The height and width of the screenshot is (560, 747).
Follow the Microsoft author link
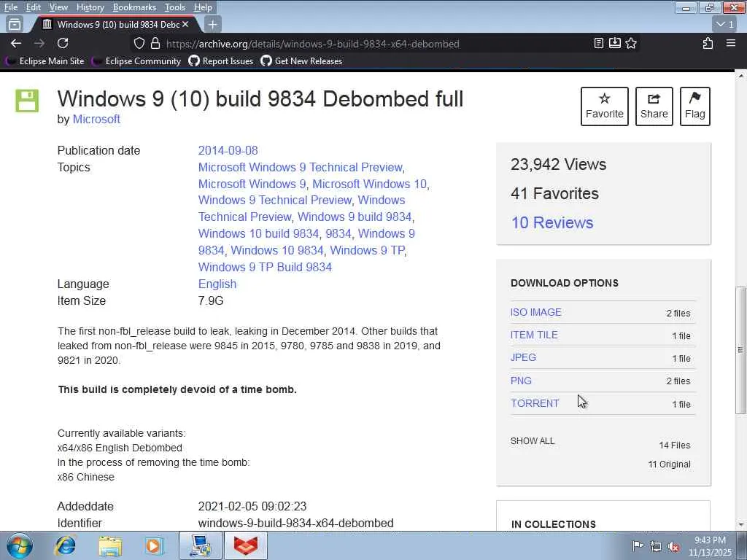tap(96, 119)
